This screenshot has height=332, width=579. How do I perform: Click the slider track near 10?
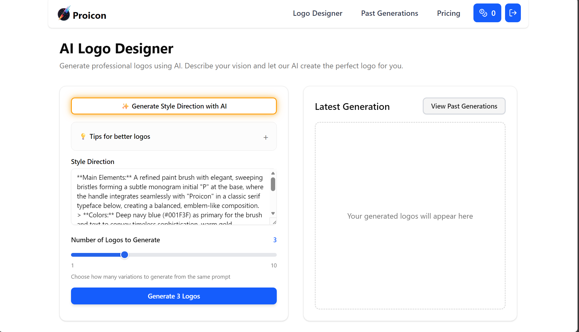(273, 255)
